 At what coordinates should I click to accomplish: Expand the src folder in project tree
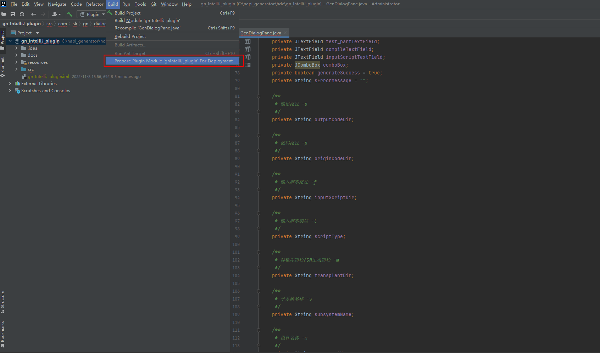click(16, 69)
